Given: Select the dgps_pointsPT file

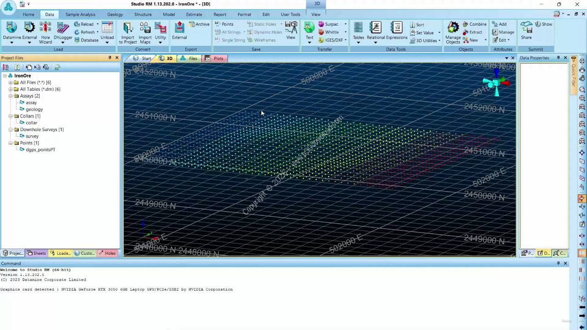Looking at the screenshot, I should pos(40,150).
